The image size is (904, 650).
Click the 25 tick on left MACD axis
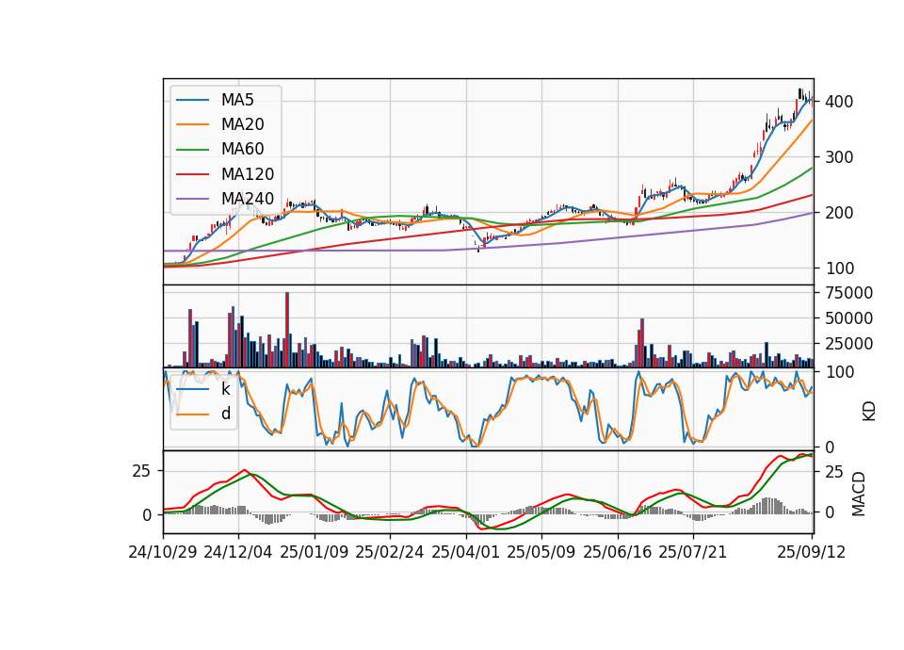142,471
